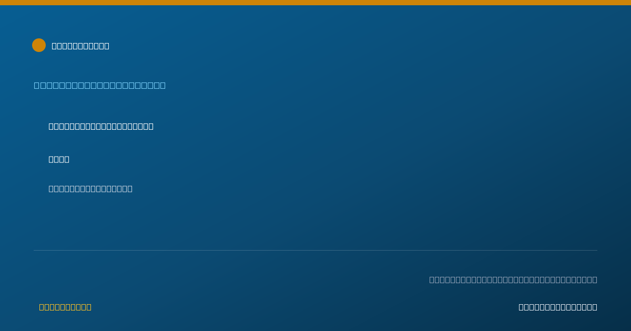The height and width of the screenshot is (331, 631).
Task: Click the short four-character white line
Action: pyautogui.click(x=59, y=159)
